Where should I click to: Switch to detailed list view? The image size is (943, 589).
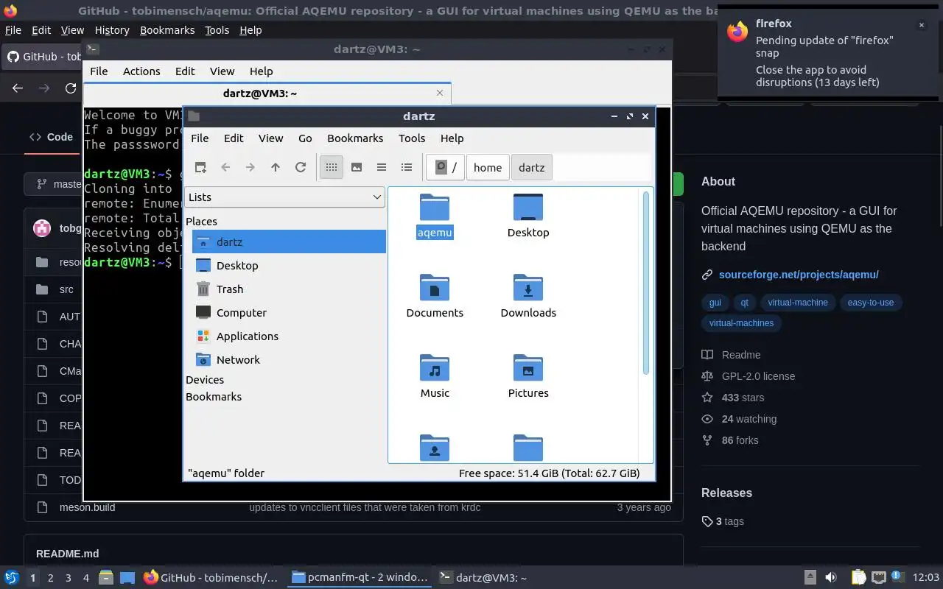click(x=407, y=167)
